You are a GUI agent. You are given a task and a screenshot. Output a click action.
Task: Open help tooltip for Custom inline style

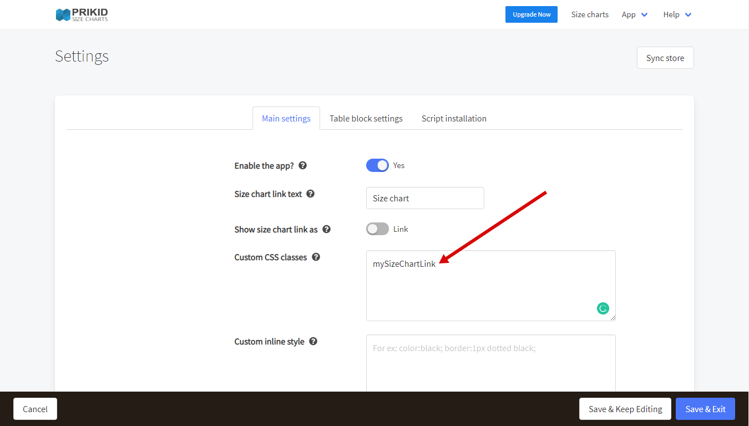click(313, 341)
